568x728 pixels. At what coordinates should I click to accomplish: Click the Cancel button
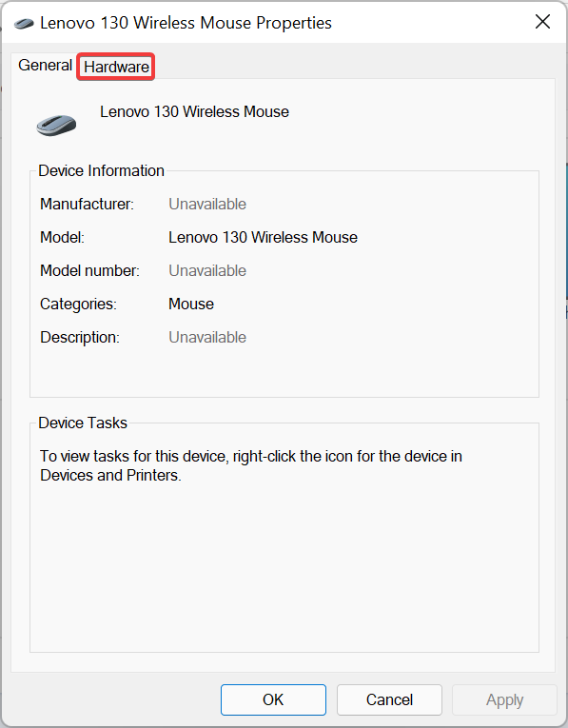[389, 699]
